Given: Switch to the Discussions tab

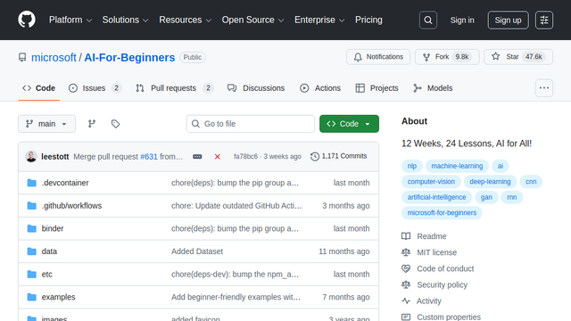Looking at the screenshot, I should point(256,88).
